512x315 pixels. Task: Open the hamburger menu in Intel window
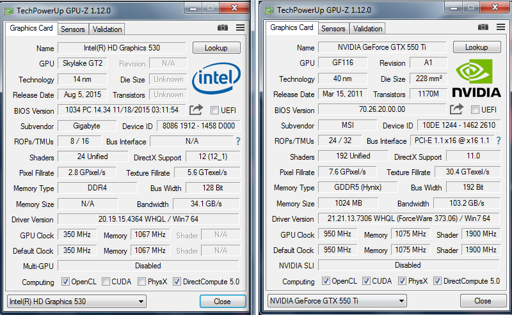point(241,27)
